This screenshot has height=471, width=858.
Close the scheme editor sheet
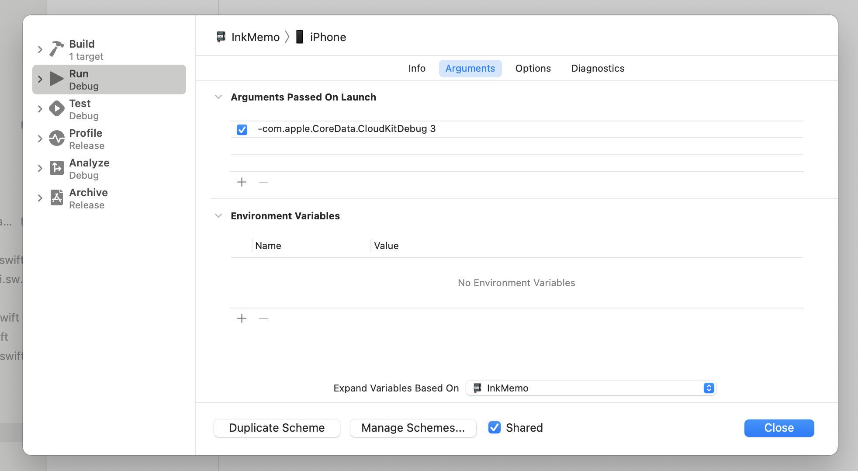coord(779,428)
